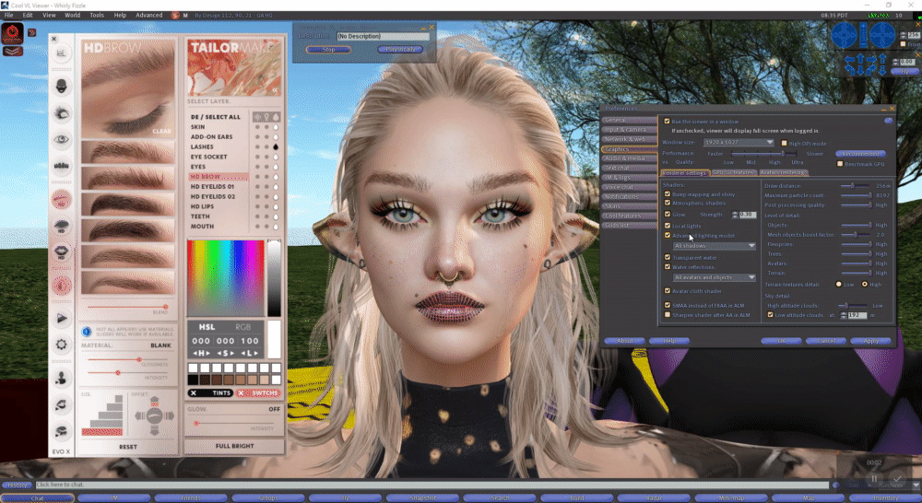
Task: Toggle Transparent water checkbox
Action: pyautogui.click(x=668, y=257)
